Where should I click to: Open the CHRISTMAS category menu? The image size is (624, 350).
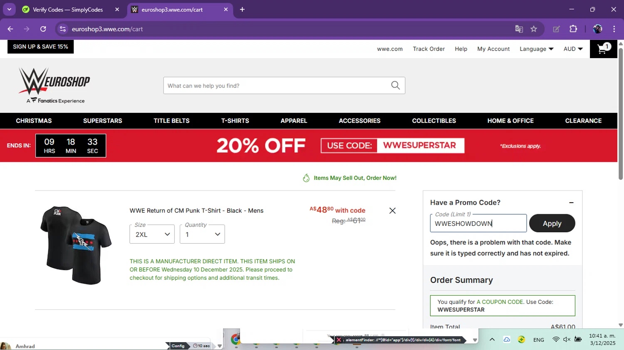[x=34, y=121]
